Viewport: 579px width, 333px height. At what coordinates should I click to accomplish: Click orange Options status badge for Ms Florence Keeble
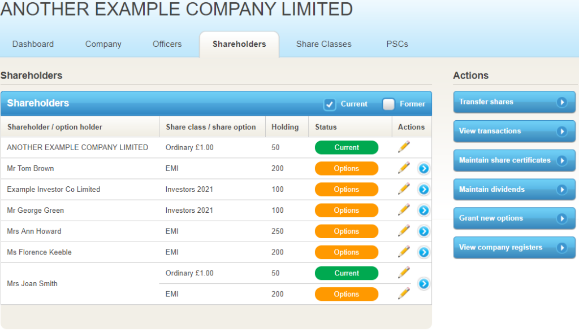[346, 252]
